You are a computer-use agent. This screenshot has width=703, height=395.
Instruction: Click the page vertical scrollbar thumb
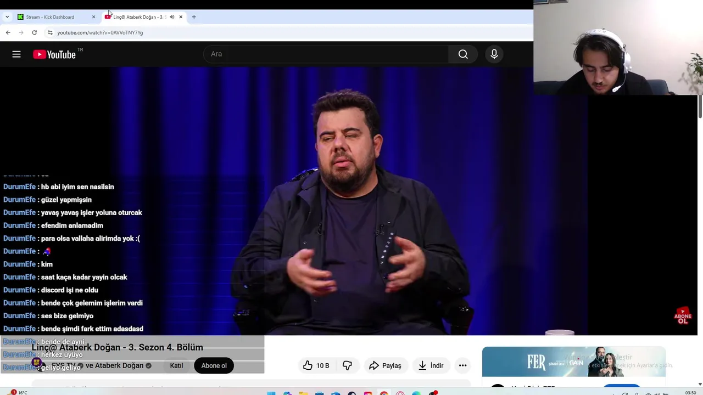click(x=700, y=106)
